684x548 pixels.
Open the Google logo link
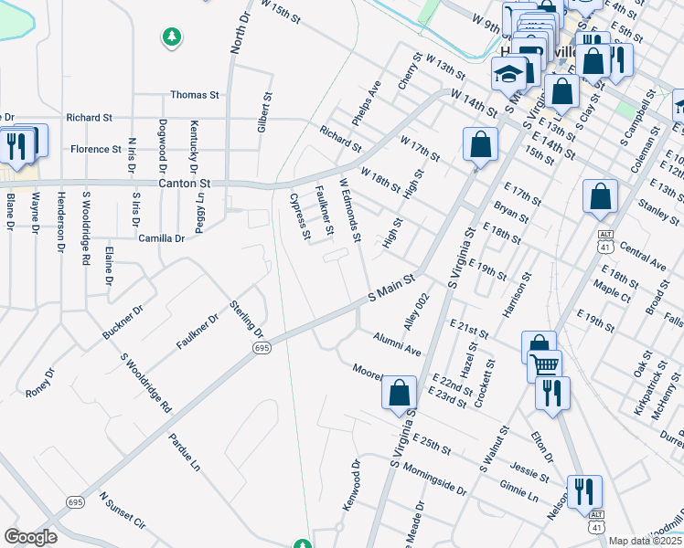(30, 537)
